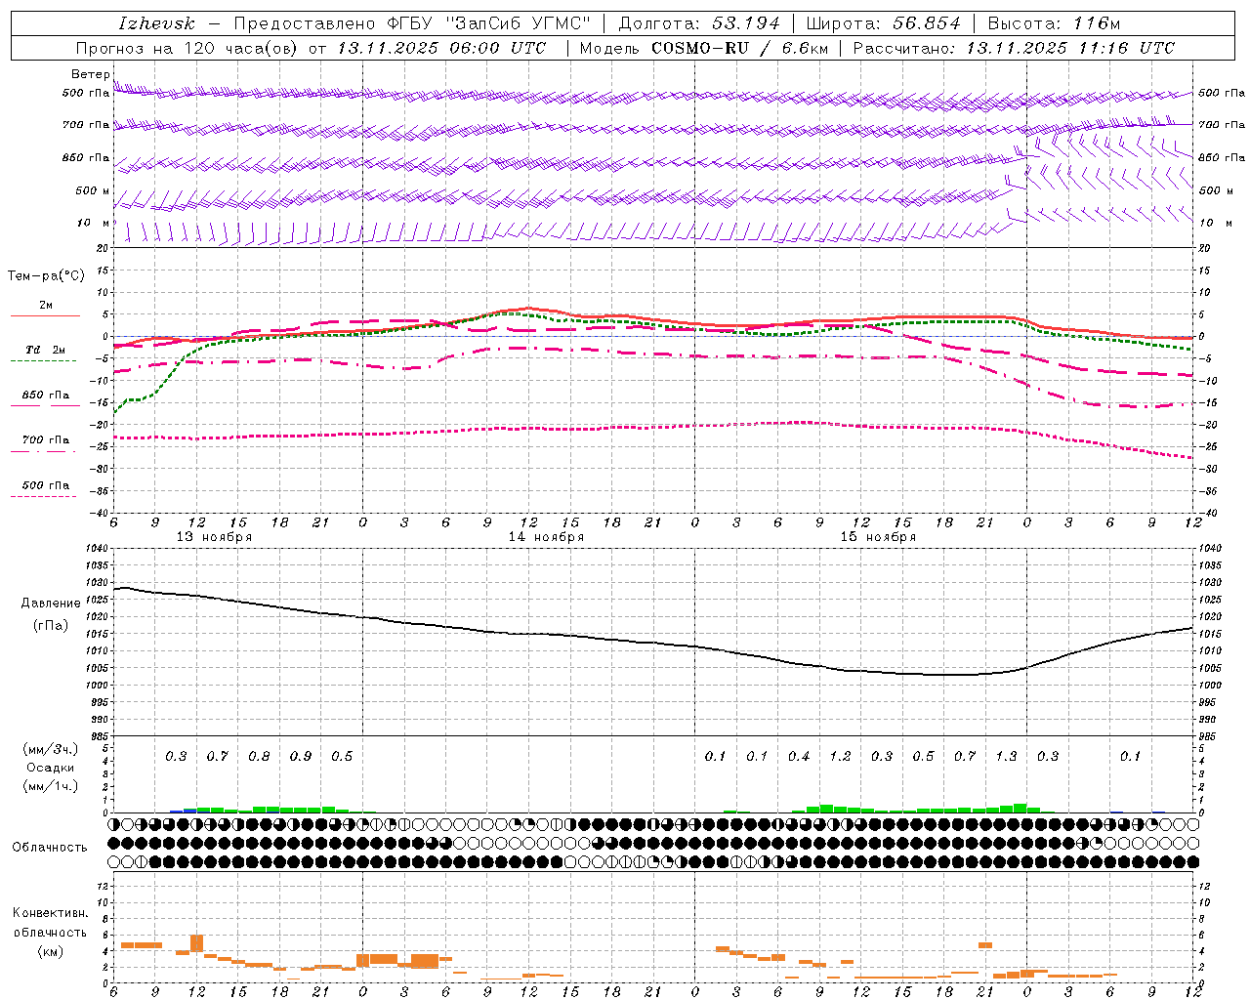
Task: Click the 1.3 precipitation value
Action: pos(1006,757)
